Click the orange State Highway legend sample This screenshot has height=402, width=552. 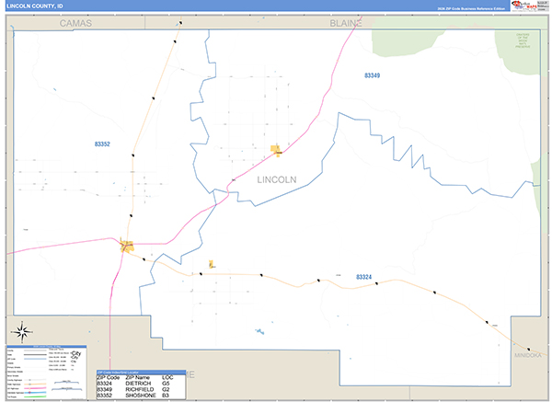35,384
